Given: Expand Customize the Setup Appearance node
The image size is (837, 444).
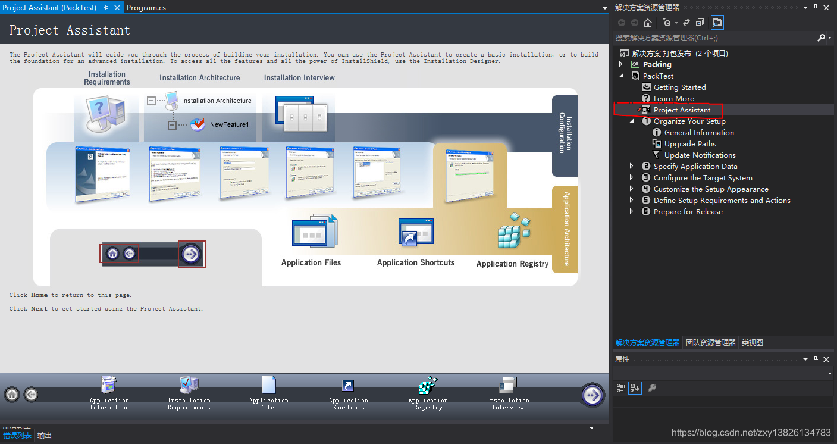Looking at the screenshot, I should tap(632, 189).
